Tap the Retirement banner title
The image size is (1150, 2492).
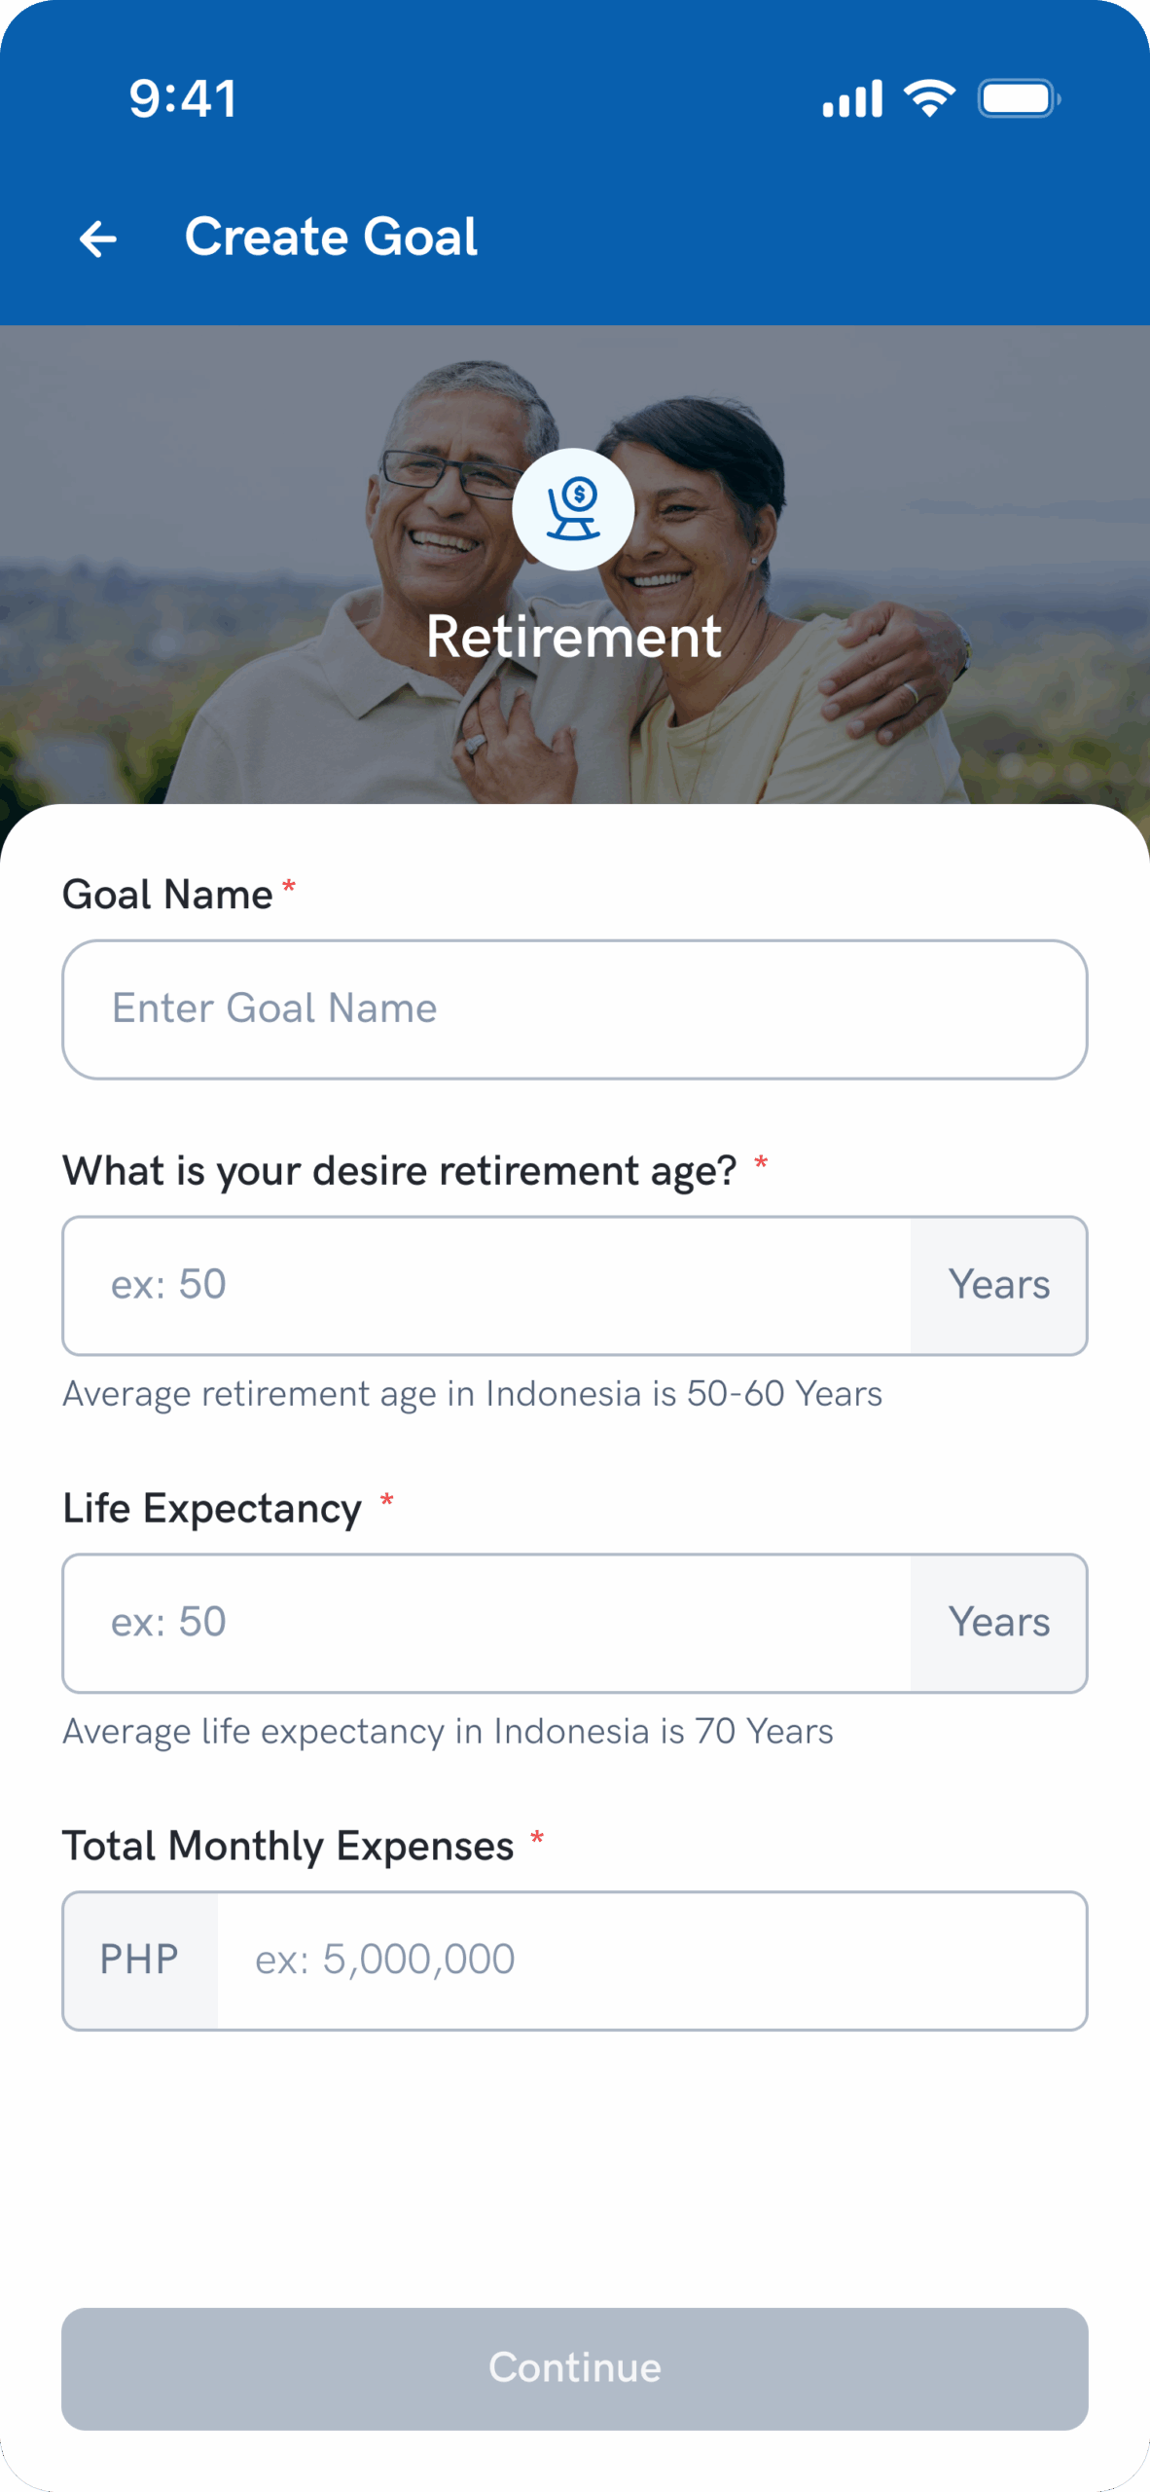(574, 637)
